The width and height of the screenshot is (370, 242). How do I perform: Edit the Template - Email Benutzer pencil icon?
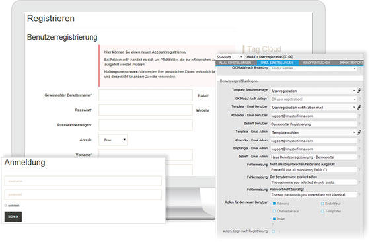point(359,107)
